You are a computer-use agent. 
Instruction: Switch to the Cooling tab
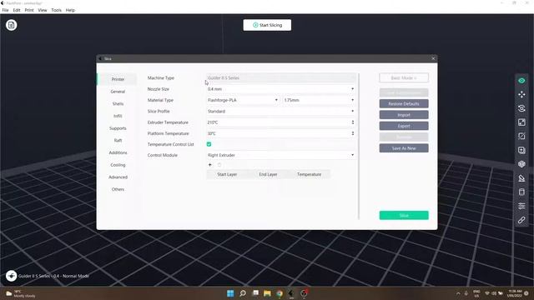(x=118, y=165)
